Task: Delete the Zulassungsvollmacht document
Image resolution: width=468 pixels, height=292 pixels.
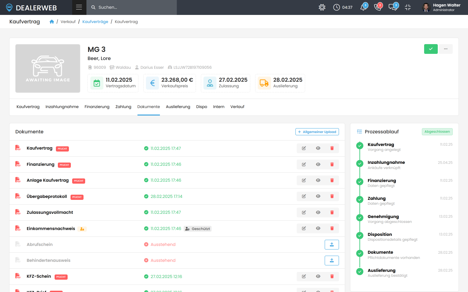Action: [x=332, y=213]
